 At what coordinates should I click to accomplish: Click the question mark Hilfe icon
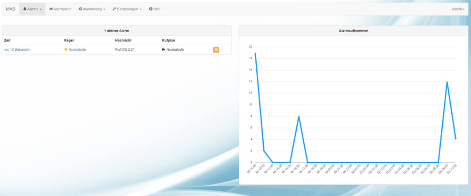(151, 9)
